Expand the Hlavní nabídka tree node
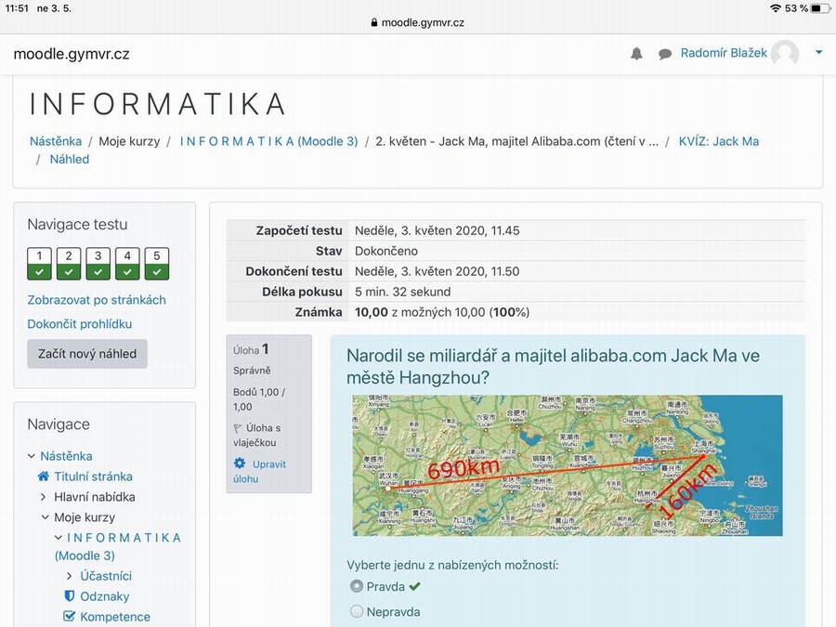The image size is (836, 627). click(x=44, y=497)
